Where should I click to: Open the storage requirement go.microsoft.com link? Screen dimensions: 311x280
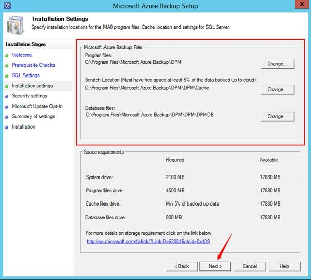pyautogui.click(x=148, y=241)
